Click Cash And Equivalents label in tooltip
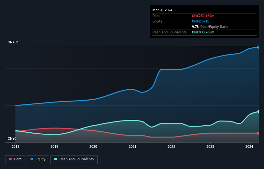 point(169,32)
